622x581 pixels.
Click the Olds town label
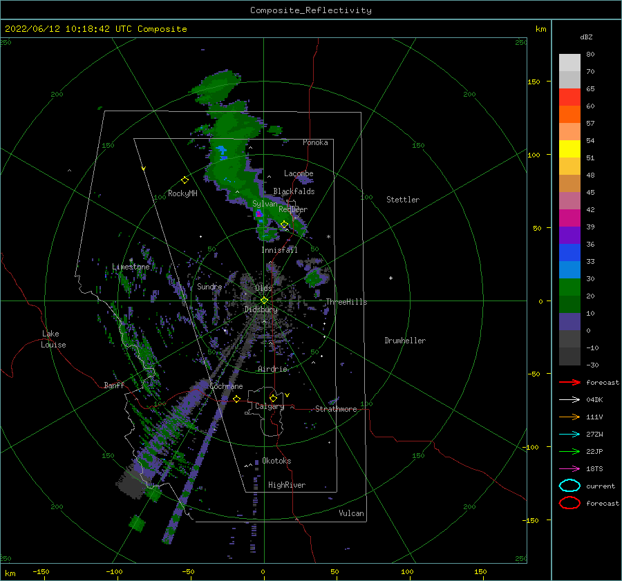point(263,288)
